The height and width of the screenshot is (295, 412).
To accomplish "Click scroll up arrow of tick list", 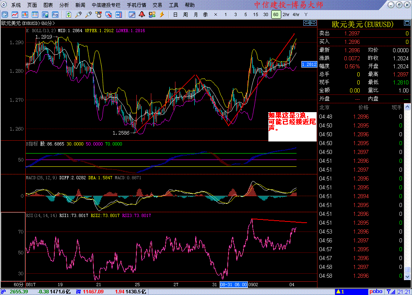I will coord(407,107).
